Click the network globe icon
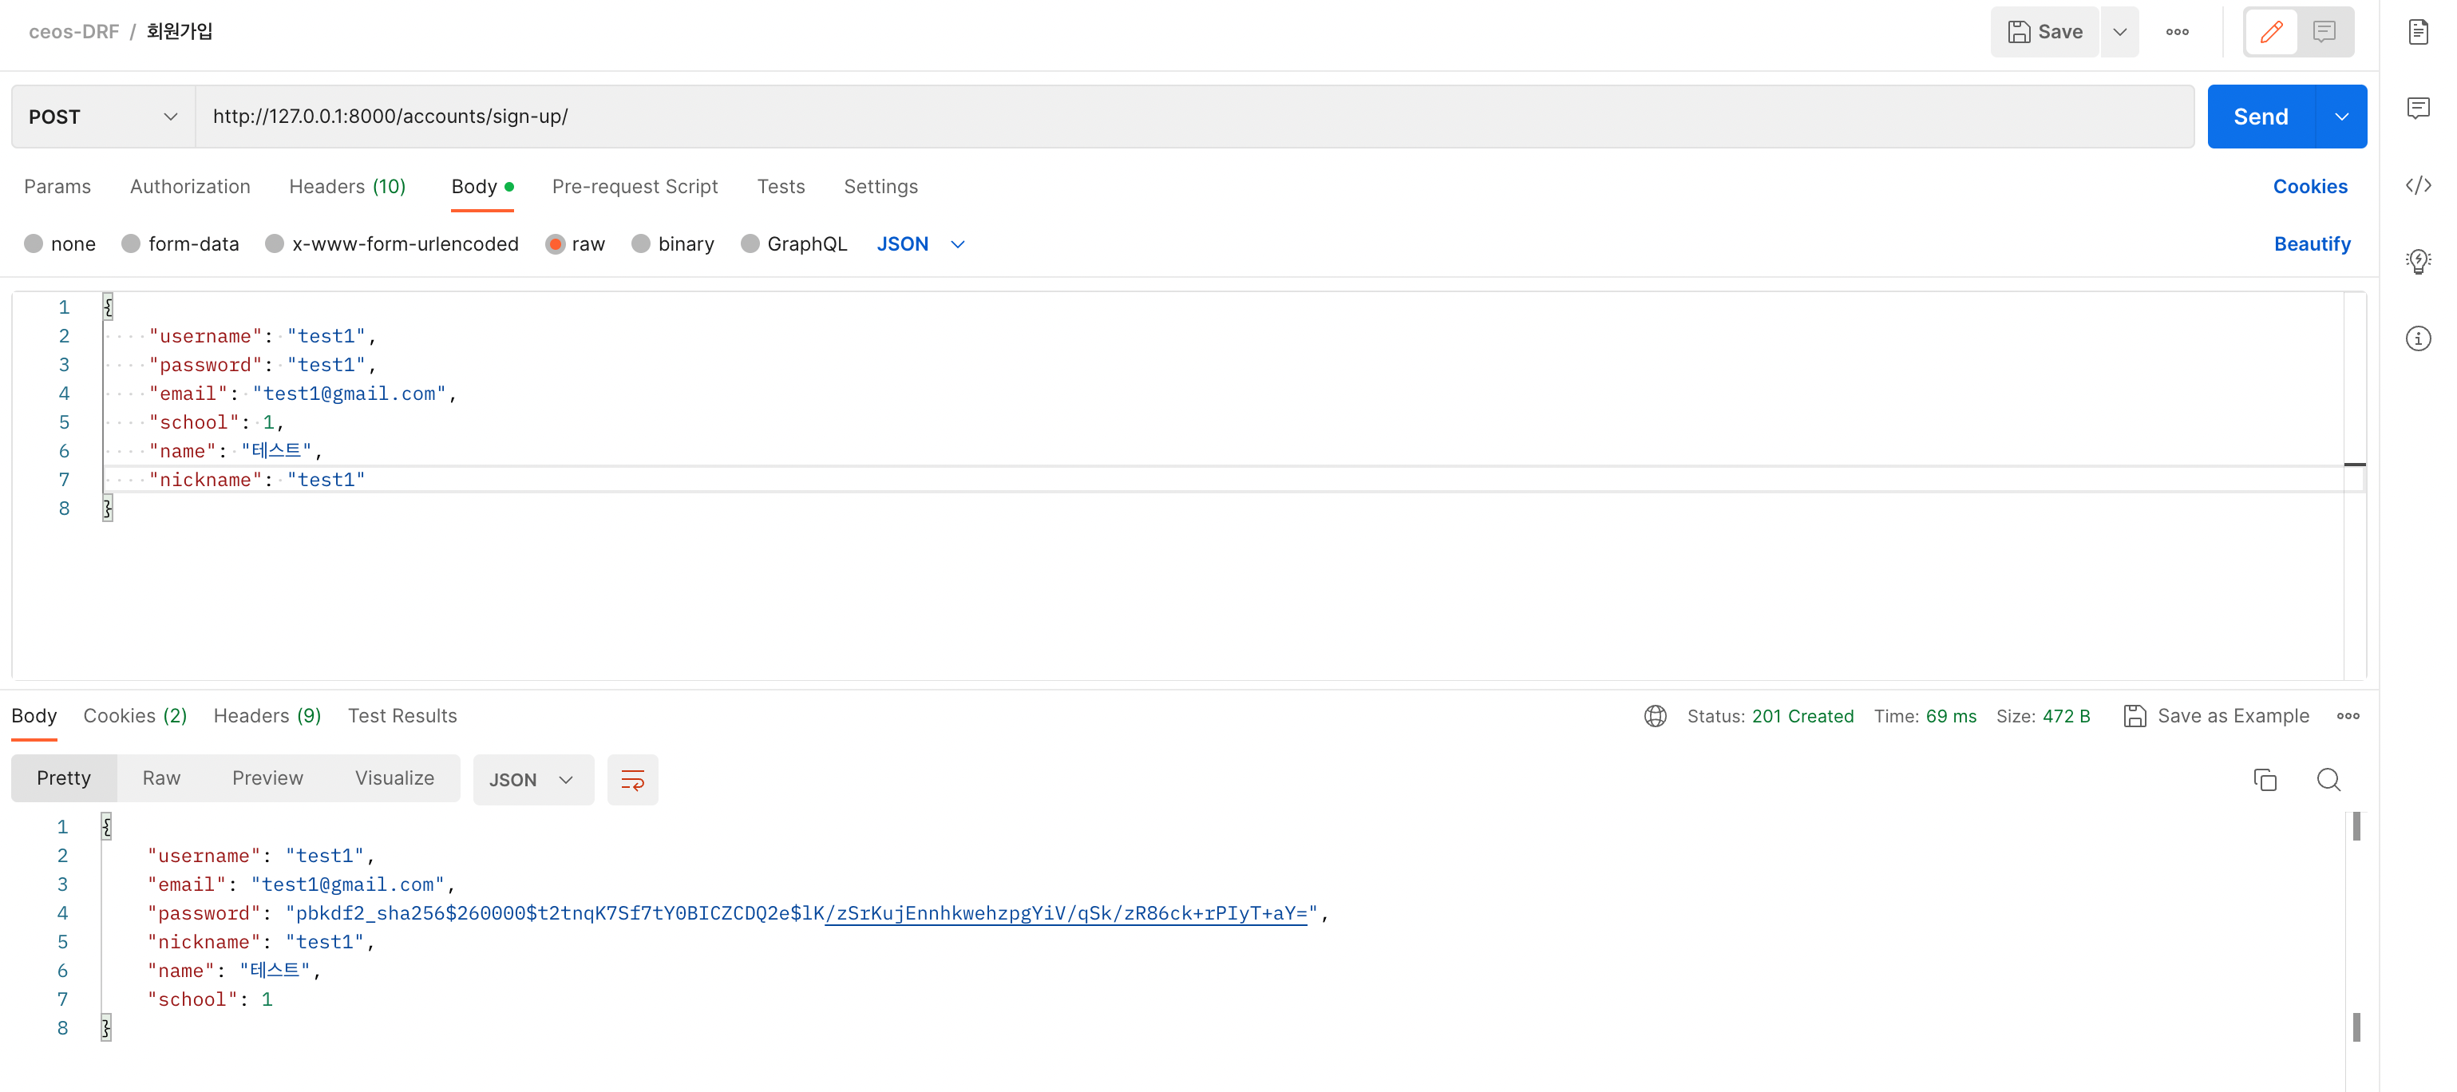Viewport: 2457px width, 1092px height. tap(1655, 716)
